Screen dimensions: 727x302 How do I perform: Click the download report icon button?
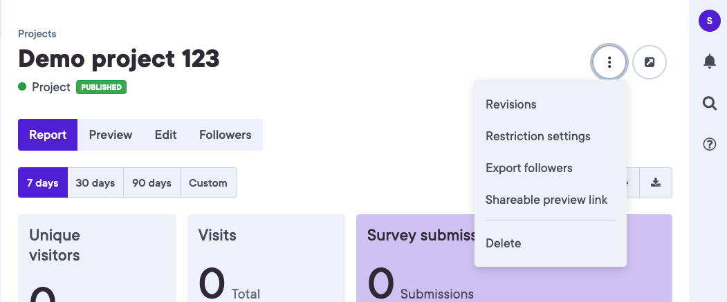pyautogui.click(x=656, y=183)
